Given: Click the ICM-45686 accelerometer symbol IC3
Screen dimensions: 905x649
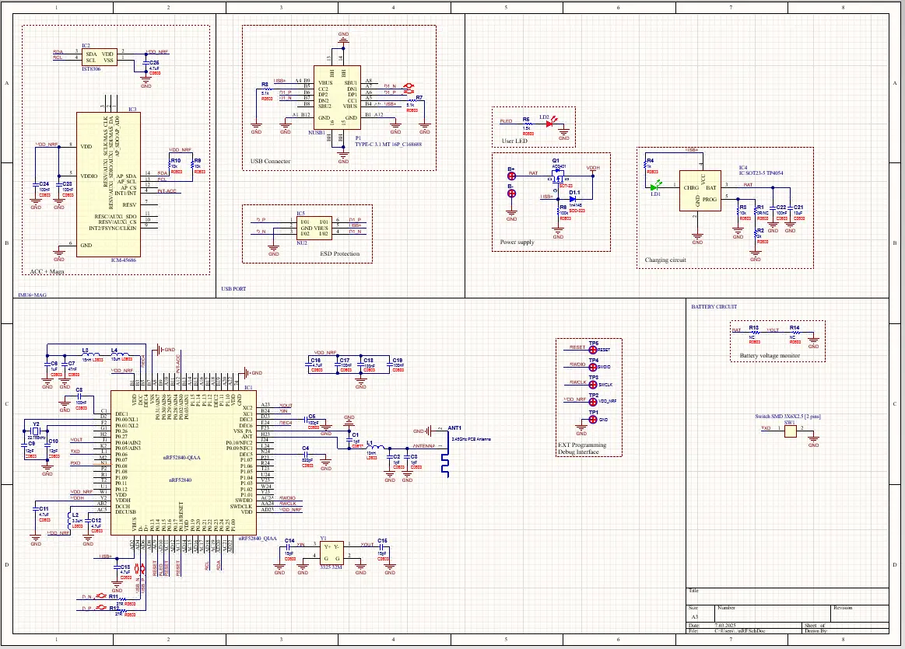Looking at the screenshot, I should [x=108, y=184].
